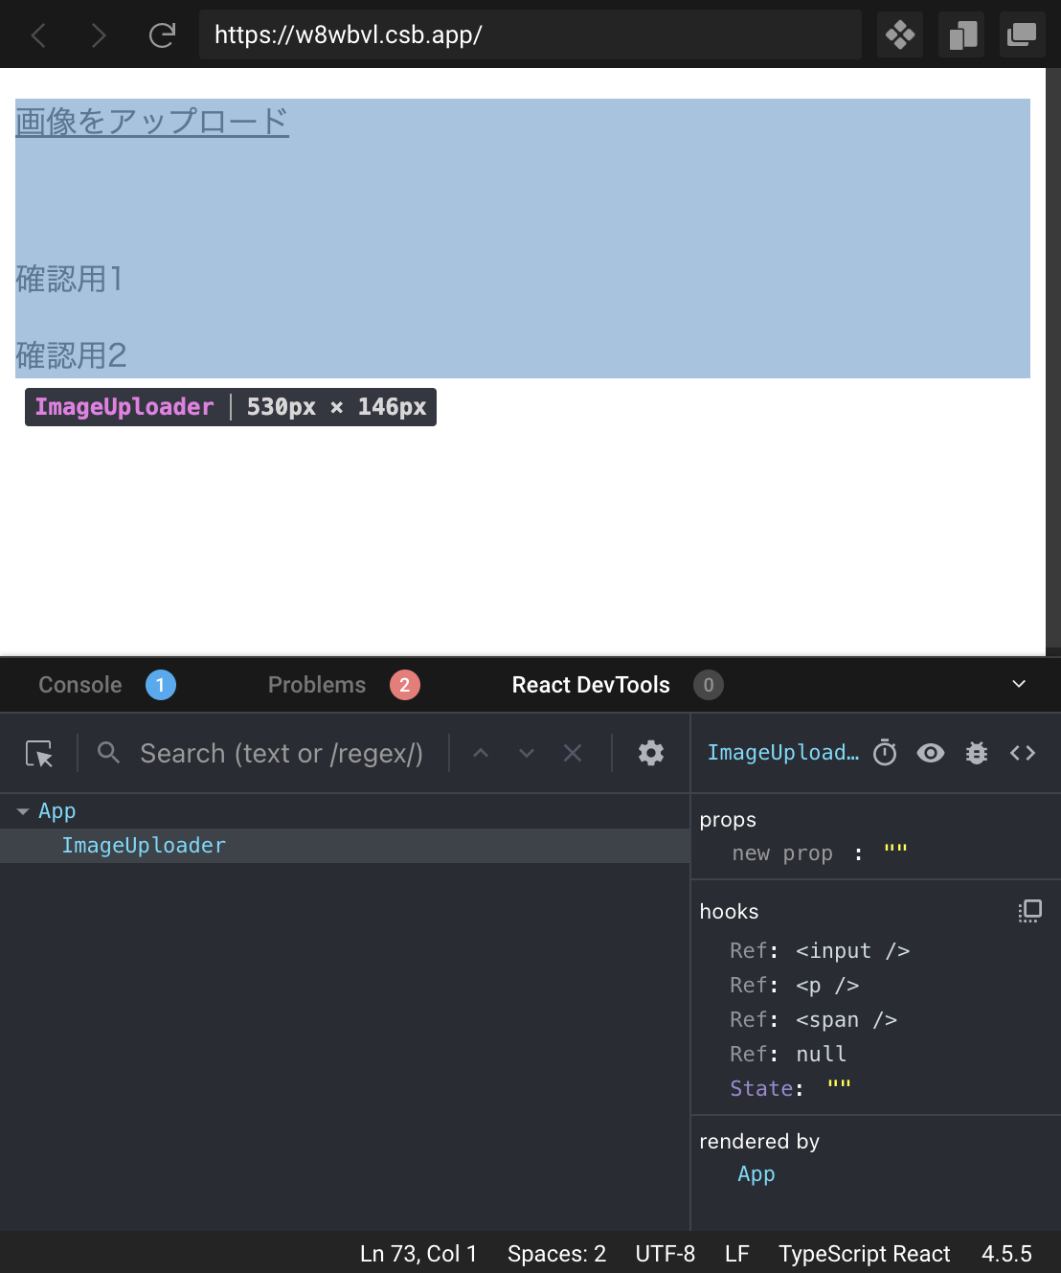Open the CodeSandbox diamond icon
This screenshot has height=1273, width=1061.
pos(899,34)
